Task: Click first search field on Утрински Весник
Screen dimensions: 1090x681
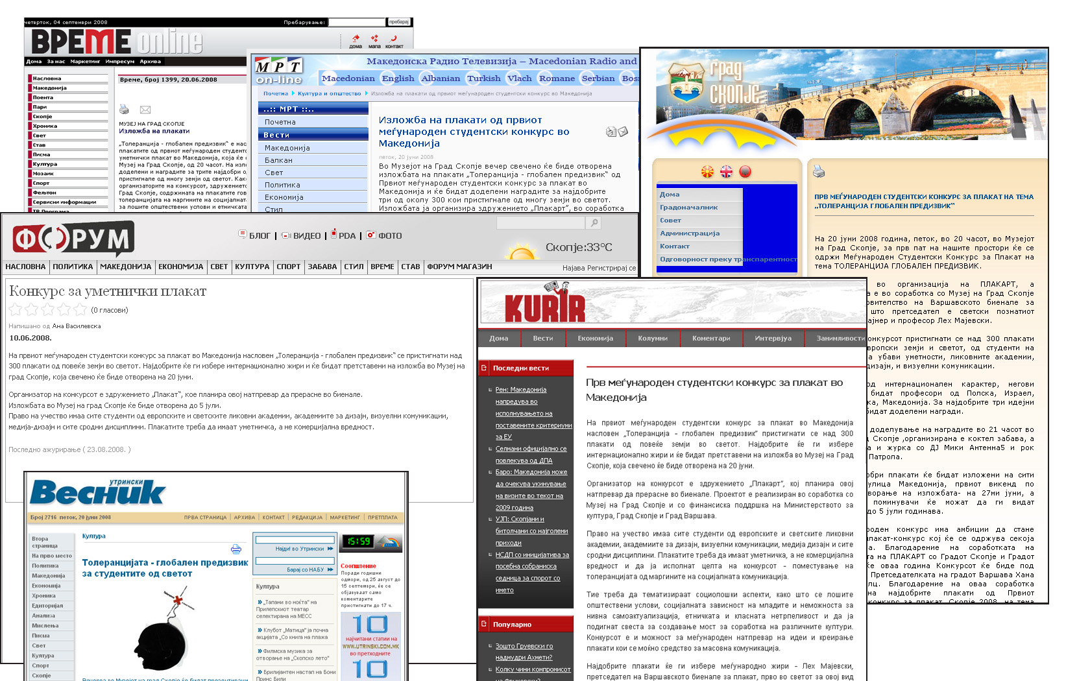Action: click(295, 540)
